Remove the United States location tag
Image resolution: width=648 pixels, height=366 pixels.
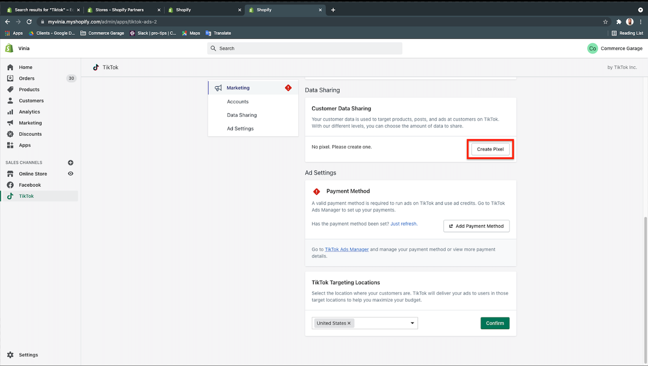349,323
